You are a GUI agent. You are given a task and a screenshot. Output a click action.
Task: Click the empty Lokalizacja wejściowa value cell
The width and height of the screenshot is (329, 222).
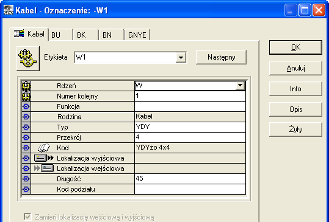pyautogui.click(x=190, y=168)
